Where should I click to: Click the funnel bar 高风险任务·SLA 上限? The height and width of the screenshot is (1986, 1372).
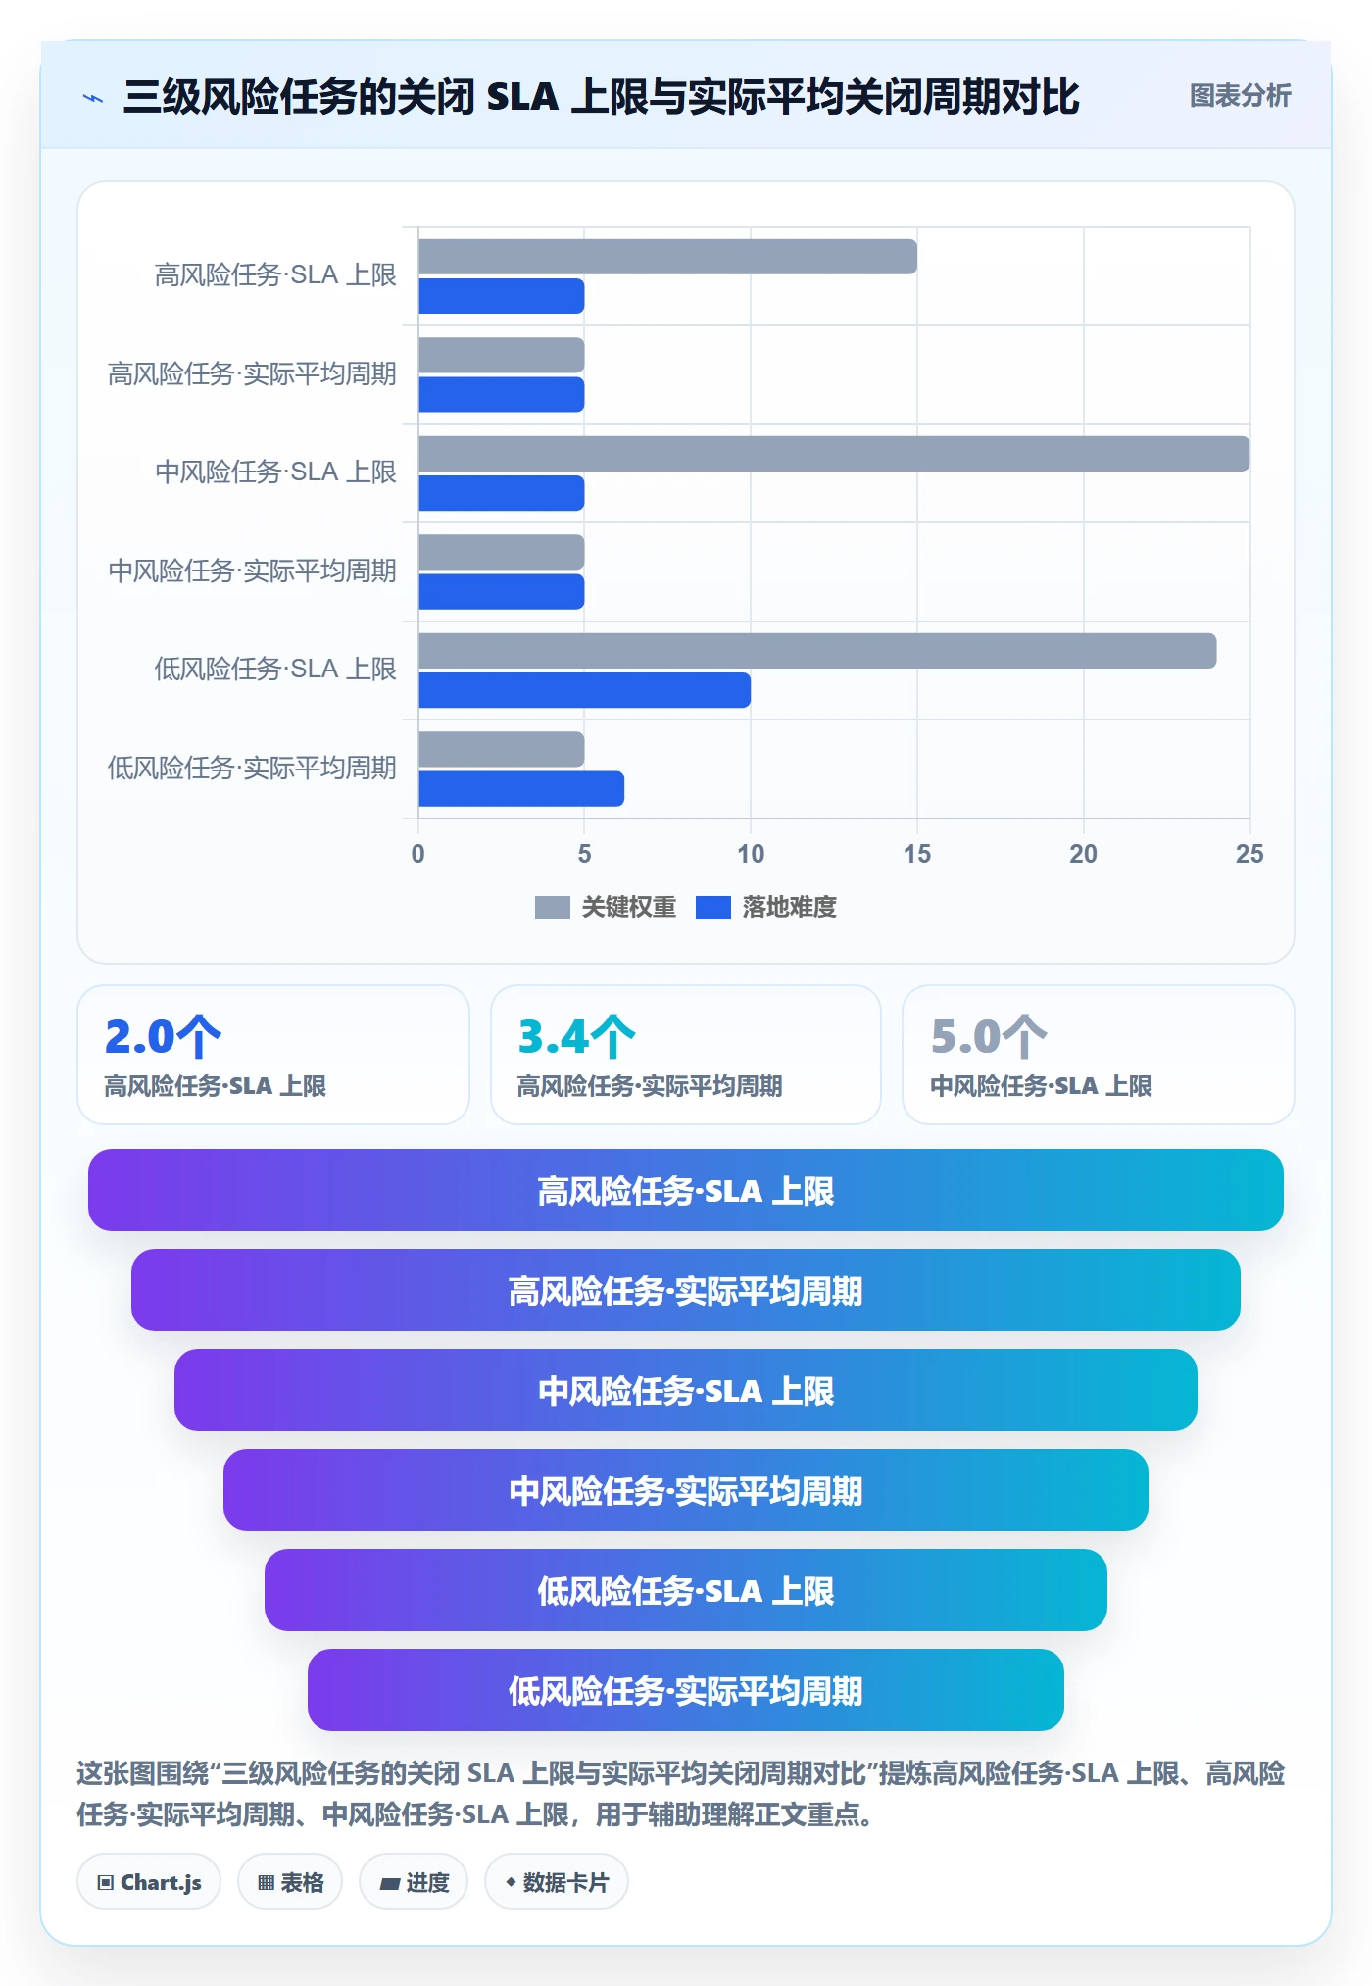[686, 1190]
